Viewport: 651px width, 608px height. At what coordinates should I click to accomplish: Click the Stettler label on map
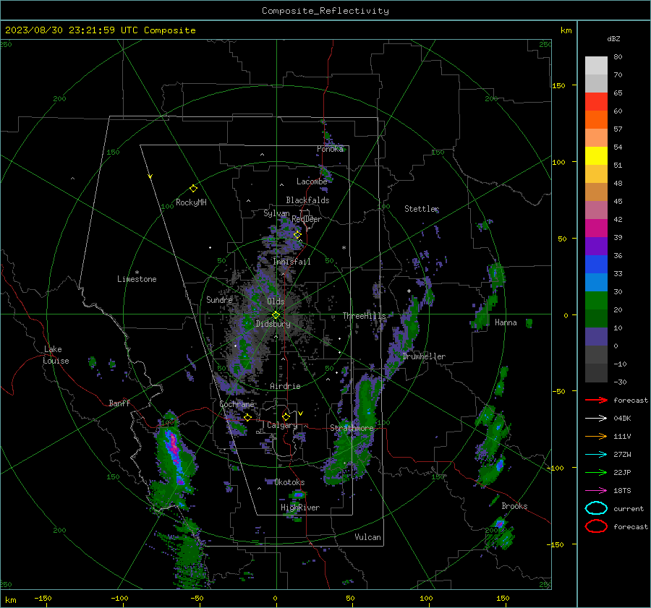click(422, 209)
